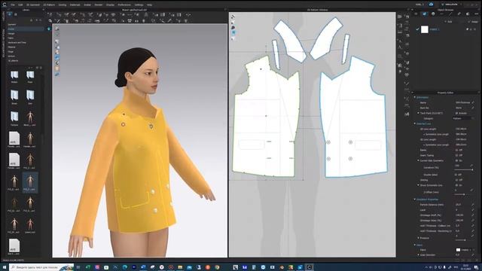
Task: Select Hardware and Trims in Library list
Action: tap(17, 43)
